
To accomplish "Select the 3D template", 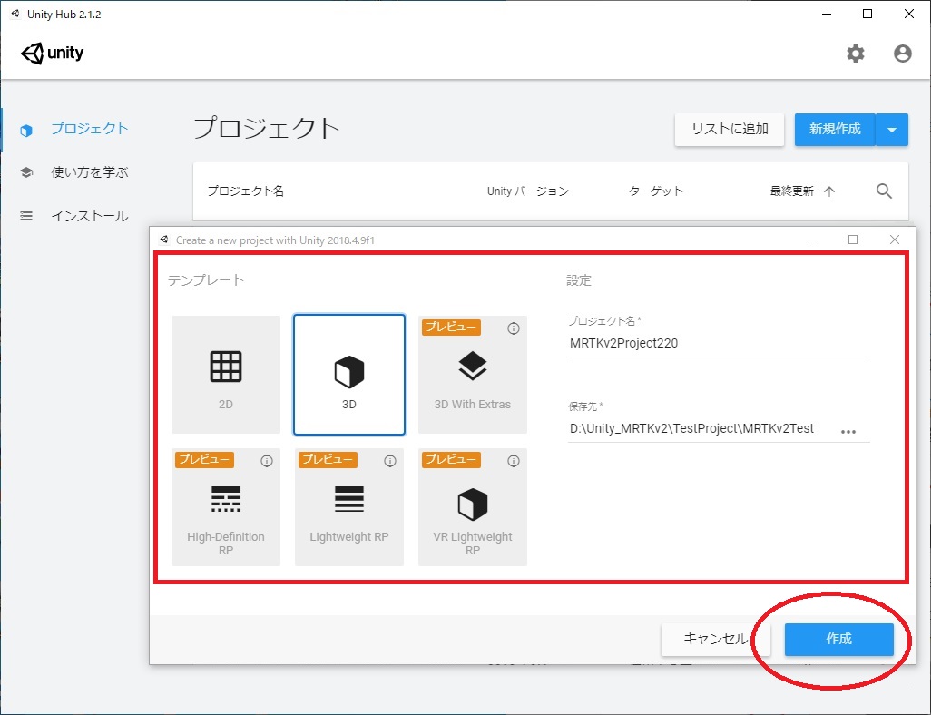I will tap(349, 375).
